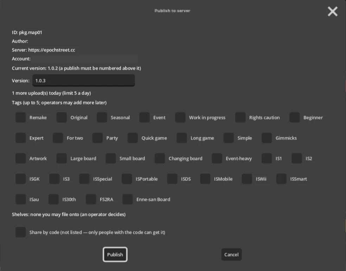Toggle the ISMobile tag checkbox

(205, 179)
